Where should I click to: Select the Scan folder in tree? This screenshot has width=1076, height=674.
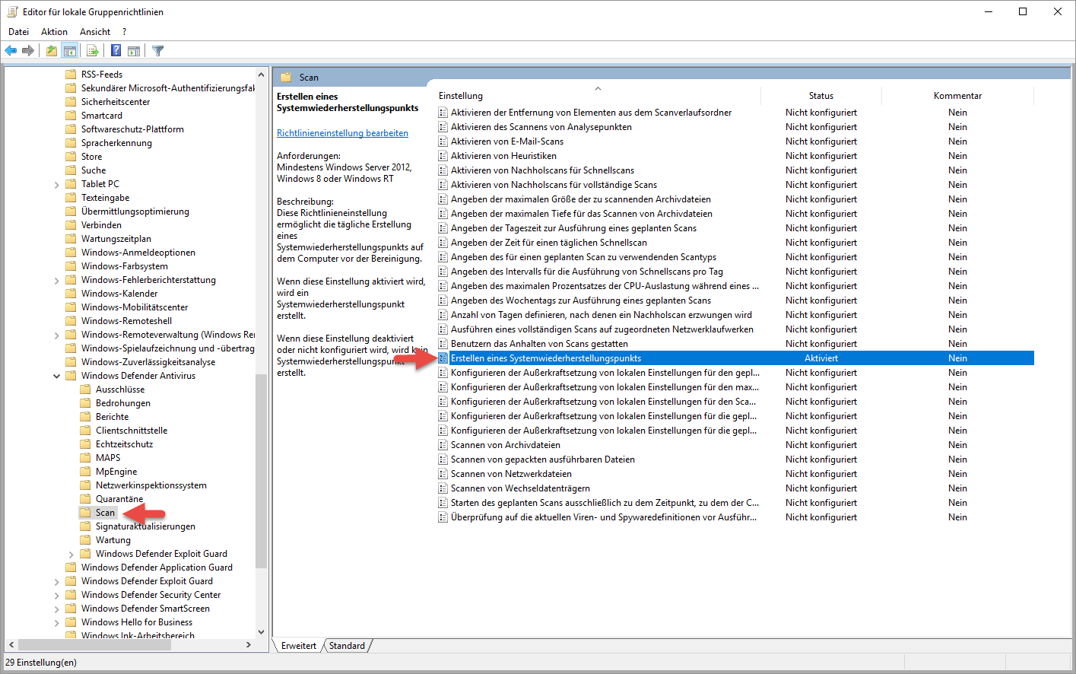tap(105, 513)
